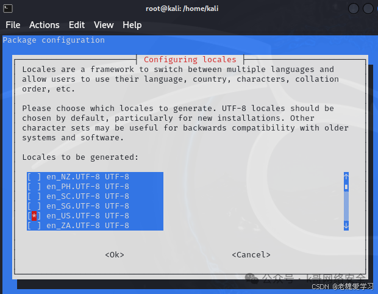This screenshot has width=378, height=294.
Task: Select the en_SG.UTF-8 UTF-8 row text
Action: tap(88, 206)
